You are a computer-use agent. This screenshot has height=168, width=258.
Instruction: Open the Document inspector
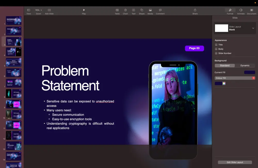click(x=252, y=12)
